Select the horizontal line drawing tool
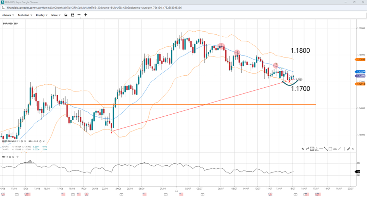 pos(321,149)
